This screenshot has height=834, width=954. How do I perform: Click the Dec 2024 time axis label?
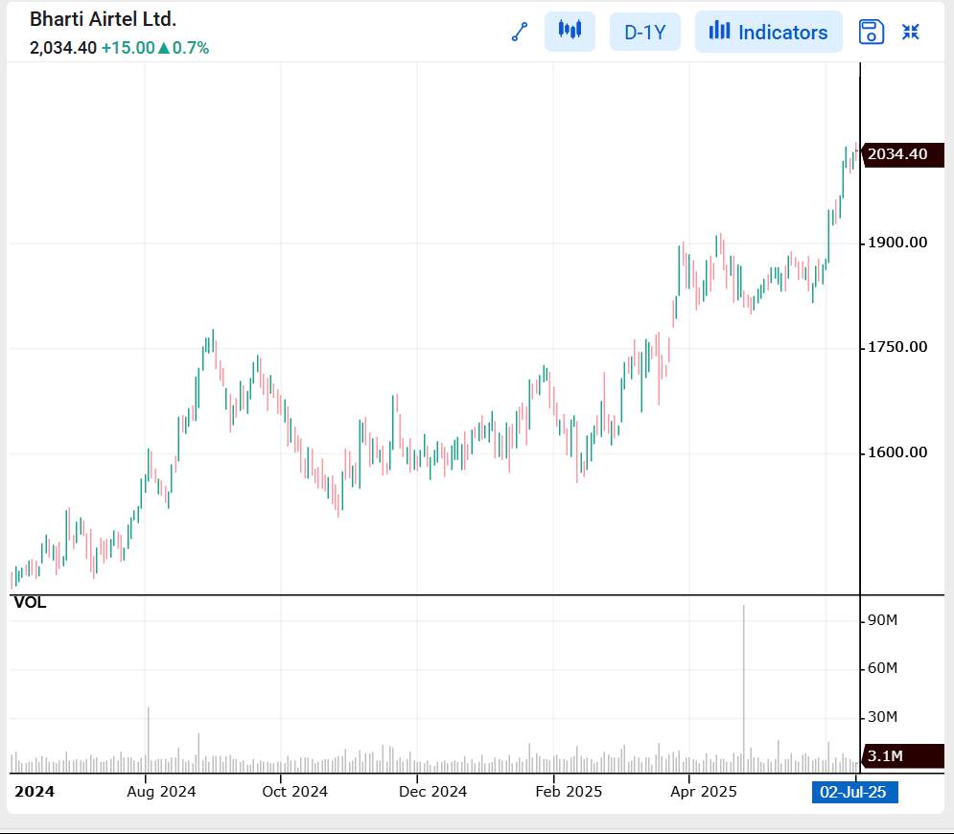coord(432,792)
